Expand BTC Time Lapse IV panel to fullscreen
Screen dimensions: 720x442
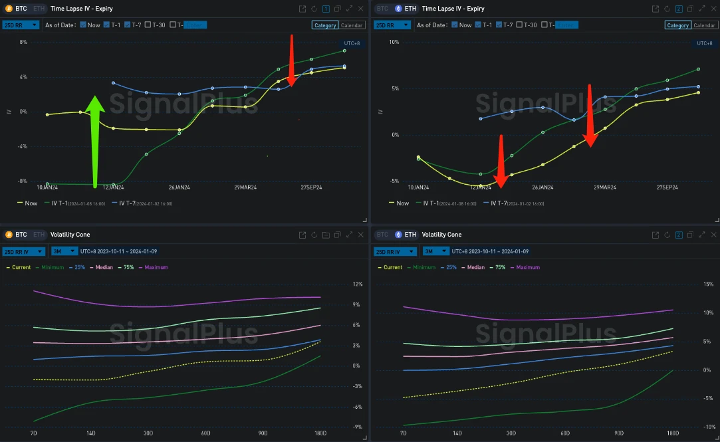tap(350, 9)
